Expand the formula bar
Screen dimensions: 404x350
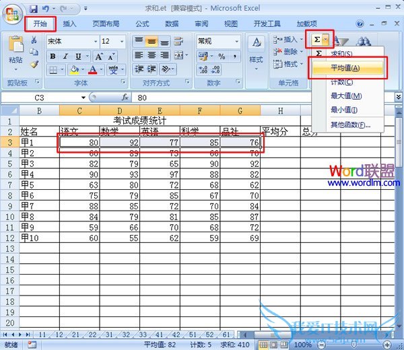click(399, 97)
